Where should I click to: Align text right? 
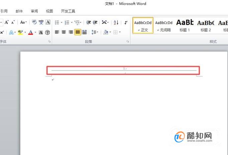[71, 32]
